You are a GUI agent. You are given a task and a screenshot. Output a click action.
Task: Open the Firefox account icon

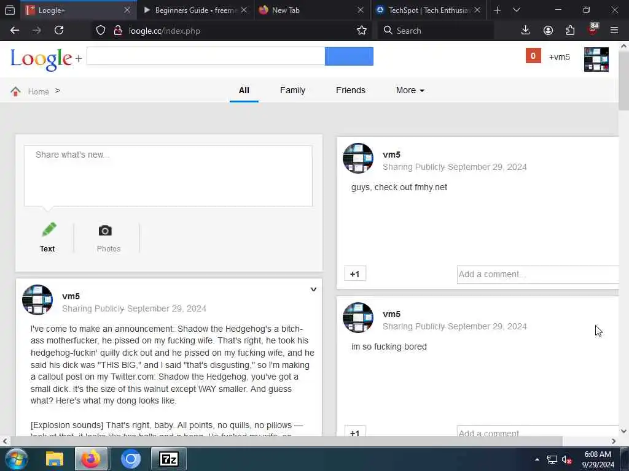coord(548,31)
